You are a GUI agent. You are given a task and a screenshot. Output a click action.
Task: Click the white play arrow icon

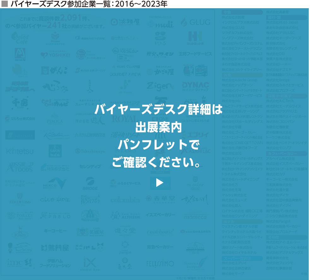coord(159,183)
